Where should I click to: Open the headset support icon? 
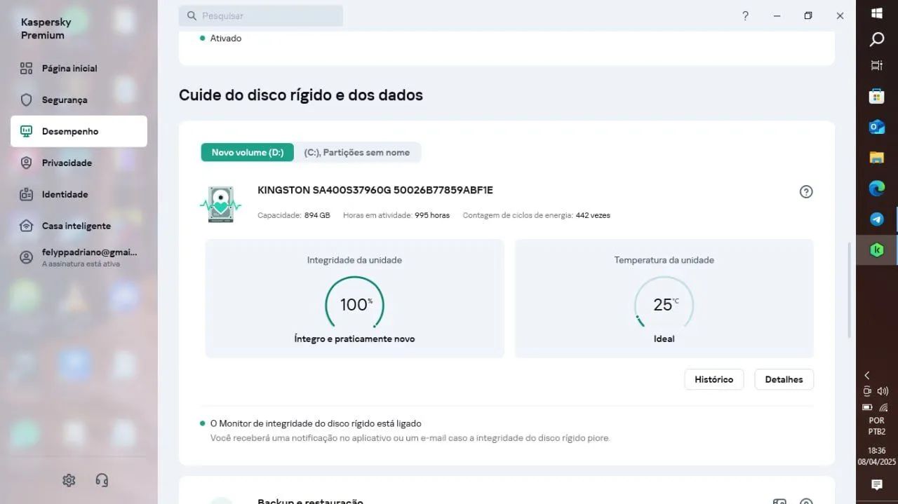click(102, 480)
